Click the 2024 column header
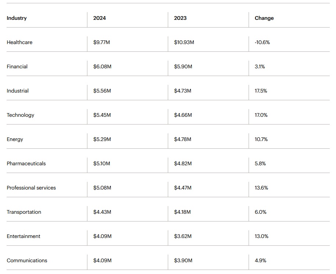The image size is (336, 274). pyautogui.click(x=100, y=18)
